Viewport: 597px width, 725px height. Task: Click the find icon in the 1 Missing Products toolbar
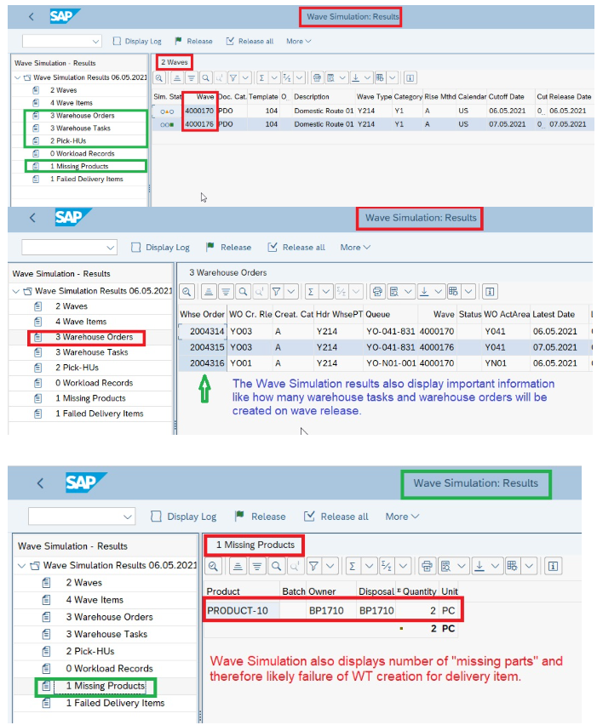[278, 565]
